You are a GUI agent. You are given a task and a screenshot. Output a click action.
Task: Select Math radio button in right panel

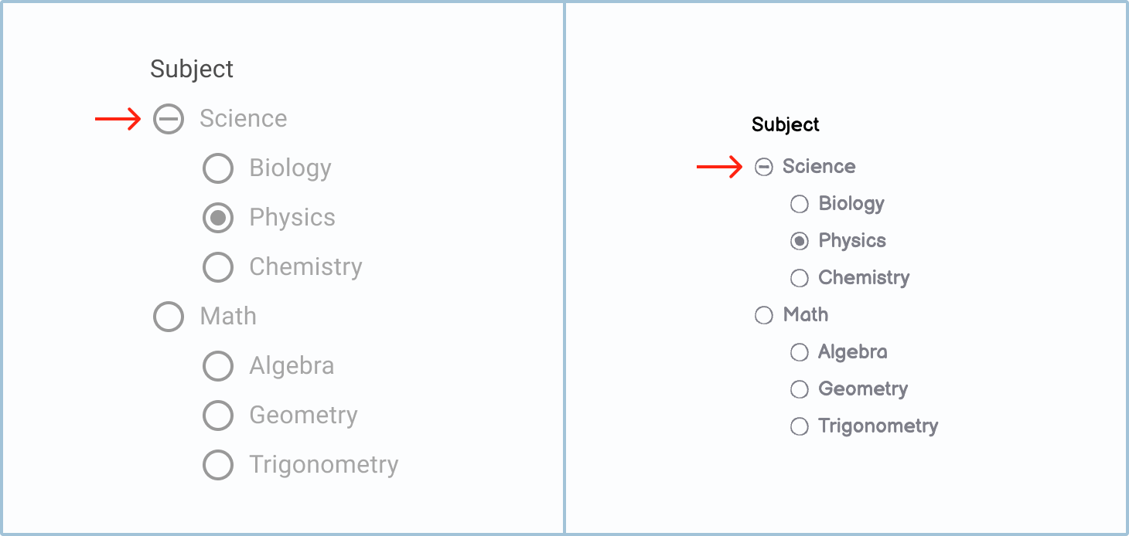pos(763,315)
